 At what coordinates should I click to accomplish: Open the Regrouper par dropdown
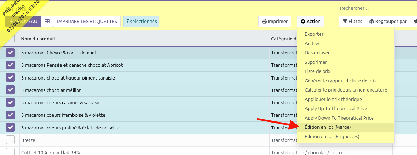coord(388,22)
